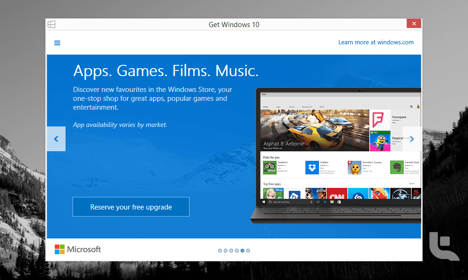The width and height of the screenshot is (468, 280).
Task: Click the Shazam app tile
Action: [x=358, y=193]
